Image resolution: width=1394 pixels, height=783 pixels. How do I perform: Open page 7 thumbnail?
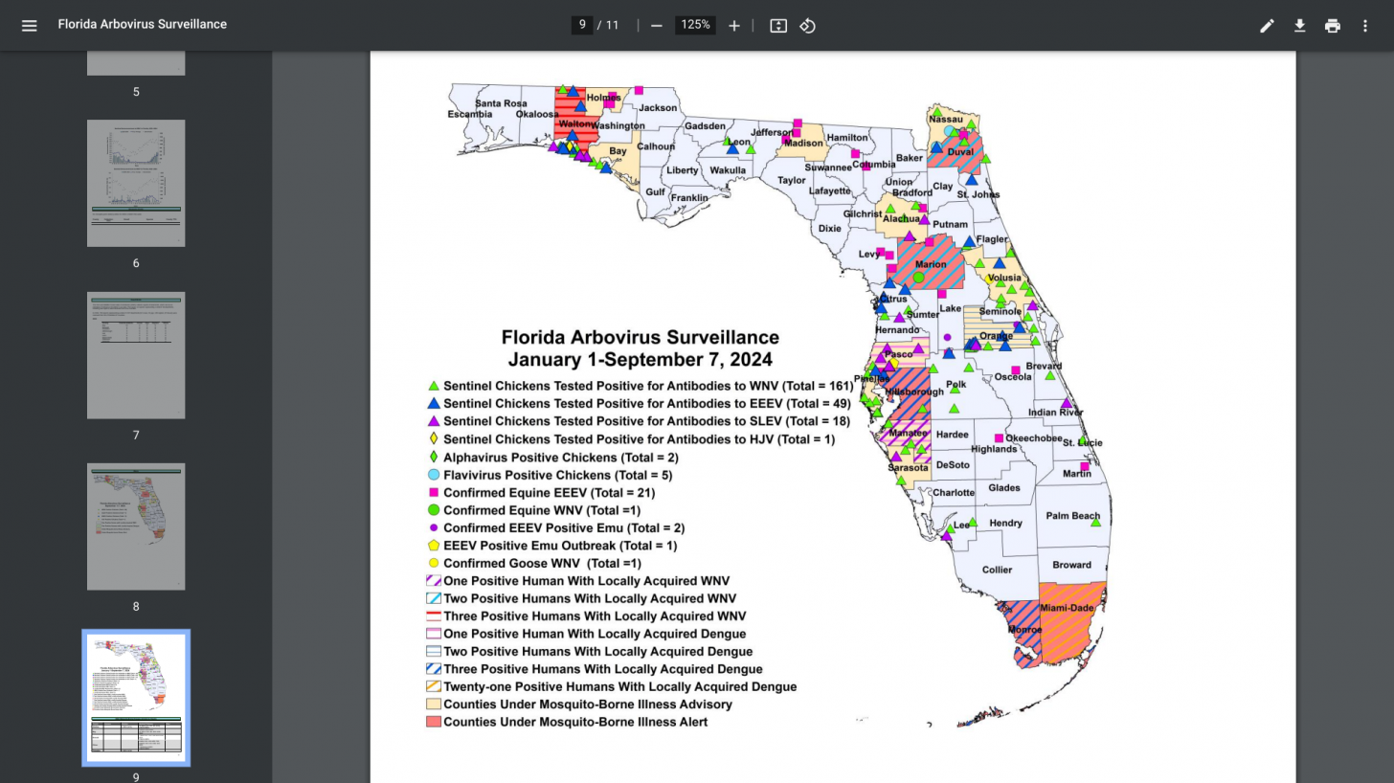pyautogui.click(x=136, y=355)
